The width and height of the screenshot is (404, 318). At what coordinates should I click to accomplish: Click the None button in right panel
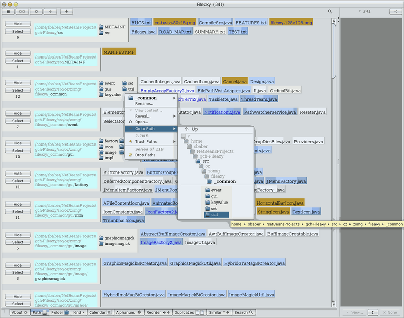(x=390, y=312)
